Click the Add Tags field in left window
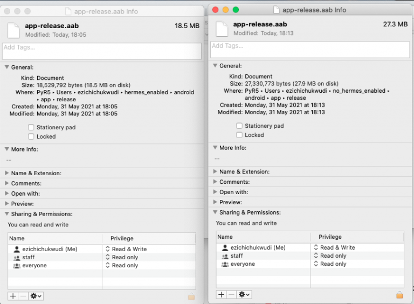414x304 pixels. coord(102,51)
